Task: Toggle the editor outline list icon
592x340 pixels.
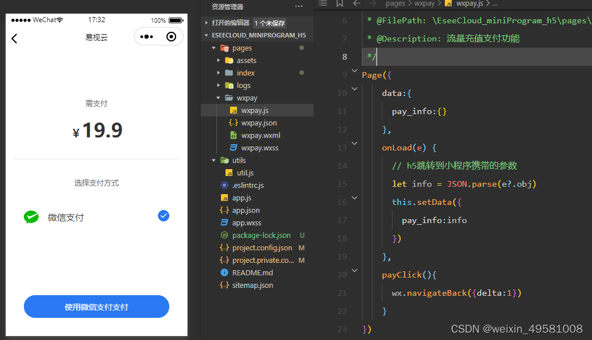Action: click(323, 3)
